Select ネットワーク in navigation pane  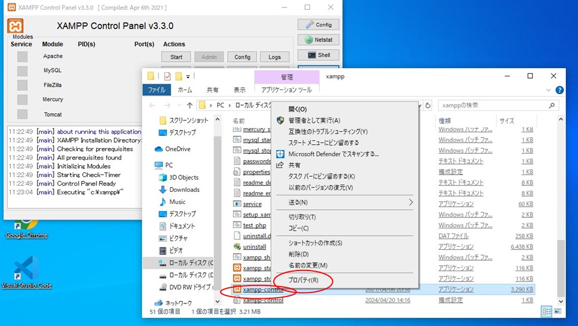tap(173, 303)
